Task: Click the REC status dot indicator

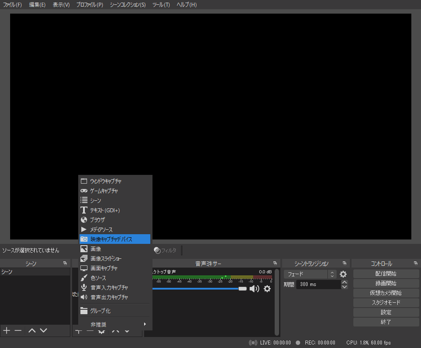Action: coord(298,343)
